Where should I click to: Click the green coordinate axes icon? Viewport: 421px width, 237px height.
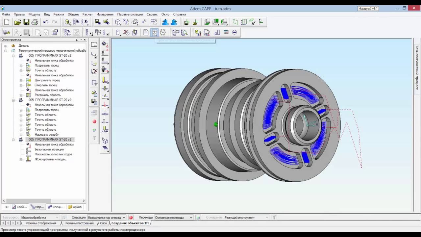[261, 22]
